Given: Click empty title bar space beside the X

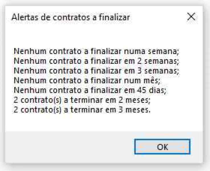Looking at the screenshot, I should pos(160,17).
